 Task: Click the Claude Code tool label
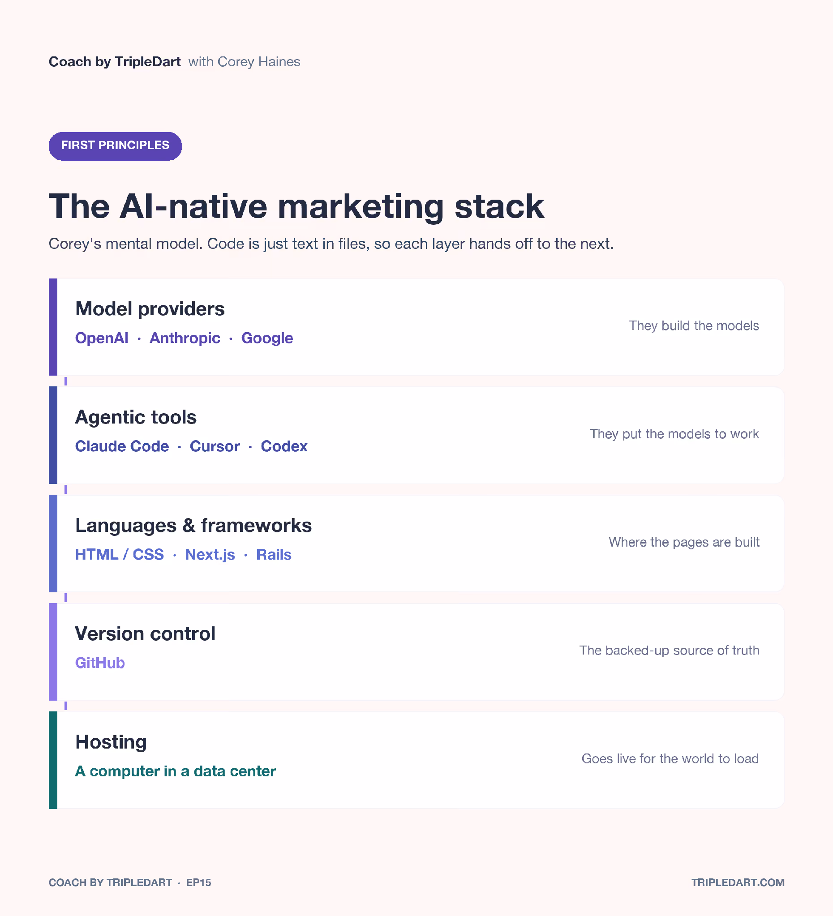pyautogui.click(x=122, y=446)
